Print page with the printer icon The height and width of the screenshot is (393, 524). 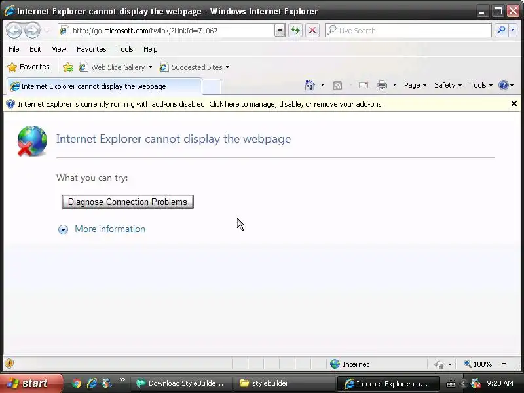pos(382,85)
